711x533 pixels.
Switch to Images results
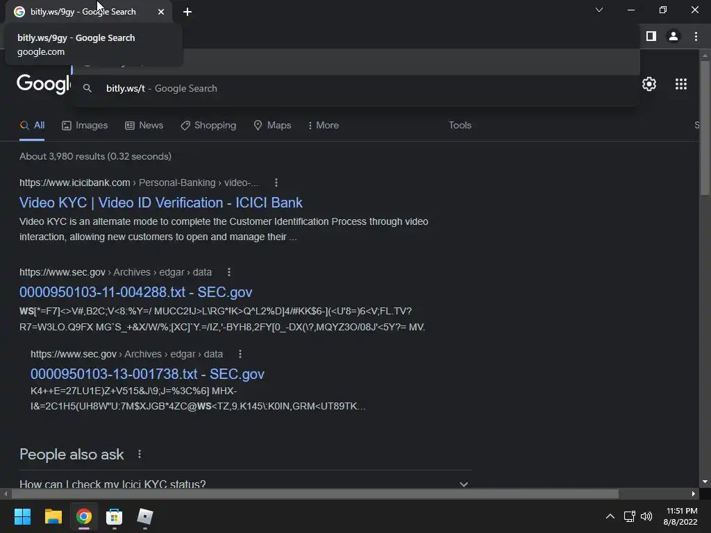[x=85, y=125]
